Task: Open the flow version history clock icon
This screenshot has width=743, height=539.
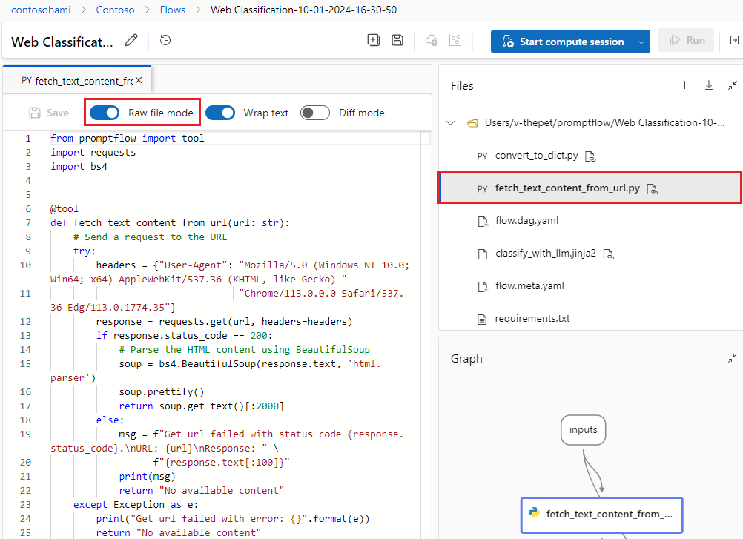Action: pos(165,41)
